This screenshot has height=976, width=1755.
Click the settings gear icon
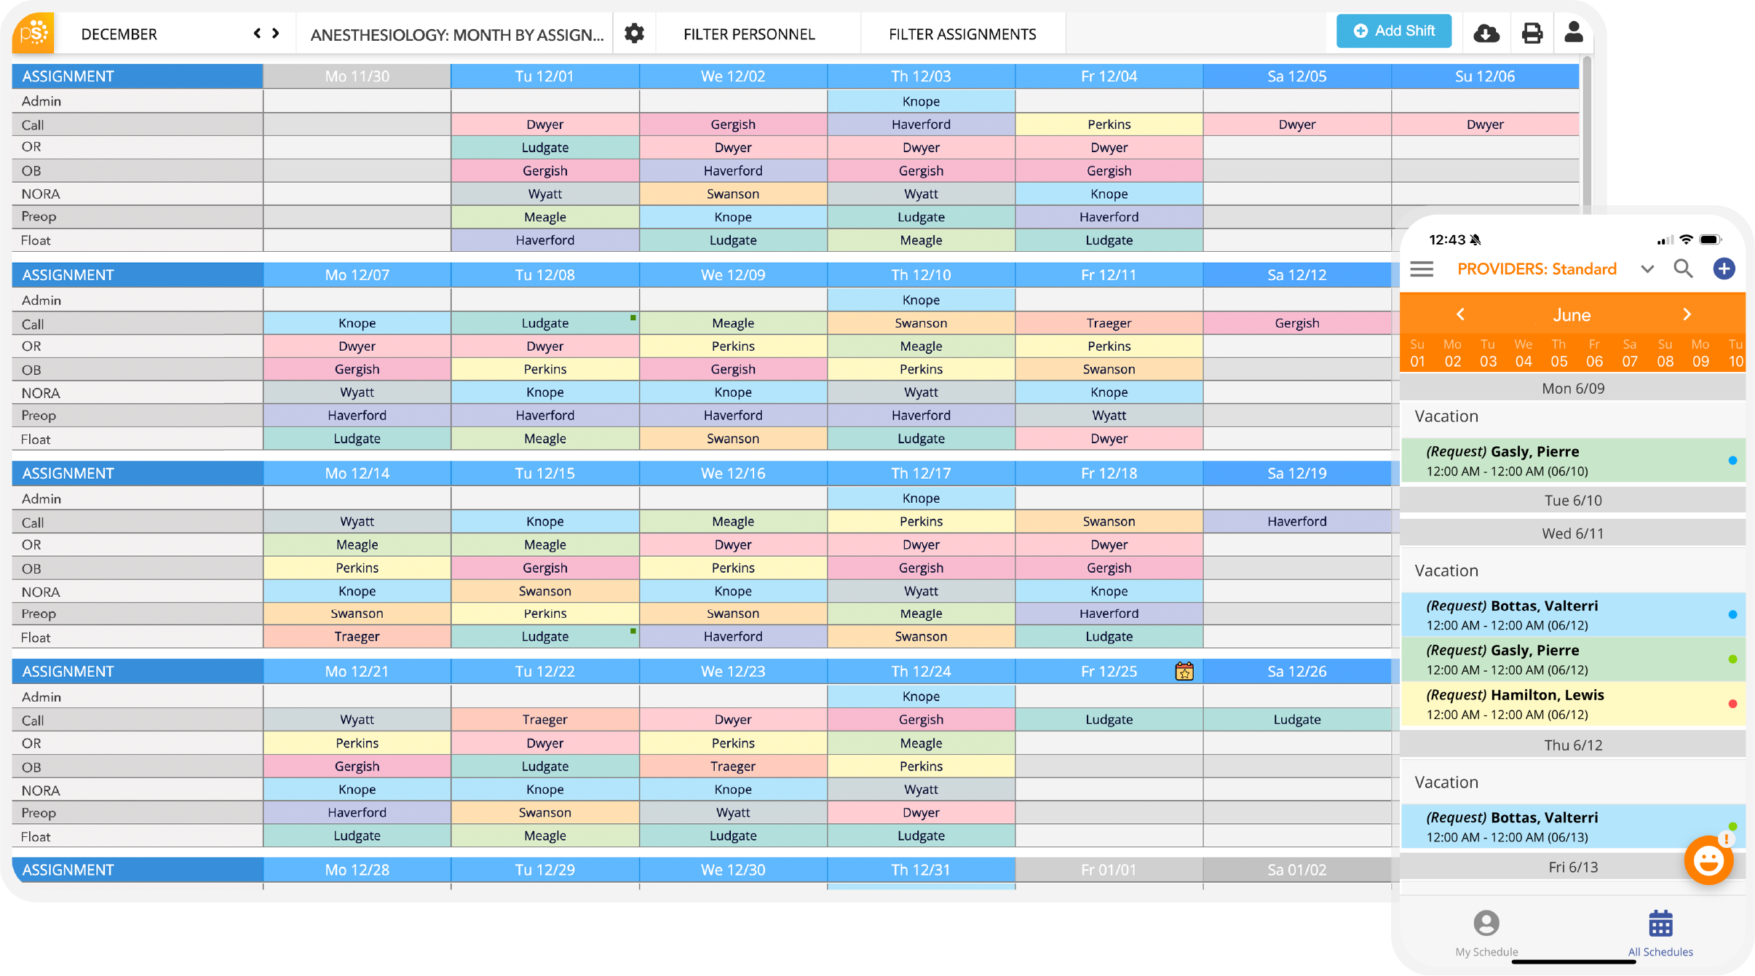(x=634, y=33)
